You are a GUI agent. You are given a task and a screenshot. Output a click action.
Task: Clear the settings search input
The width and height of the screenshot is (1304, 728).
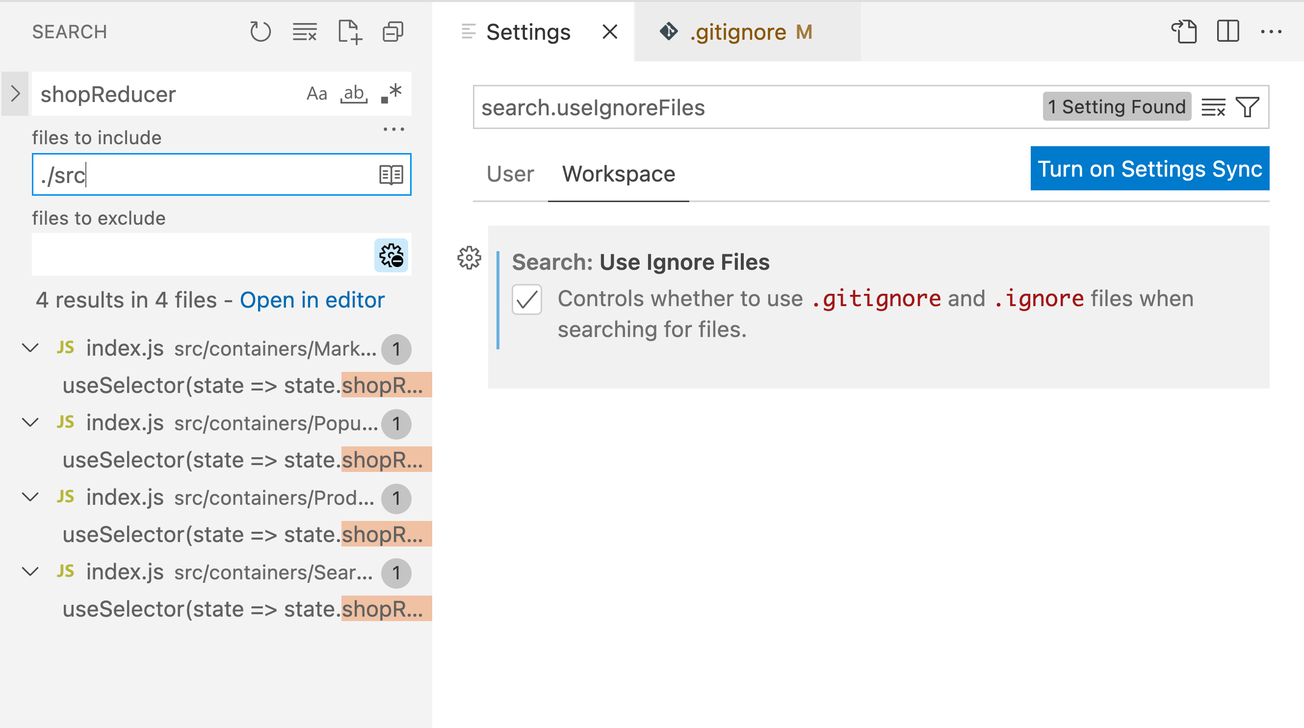coord(1214,107)
